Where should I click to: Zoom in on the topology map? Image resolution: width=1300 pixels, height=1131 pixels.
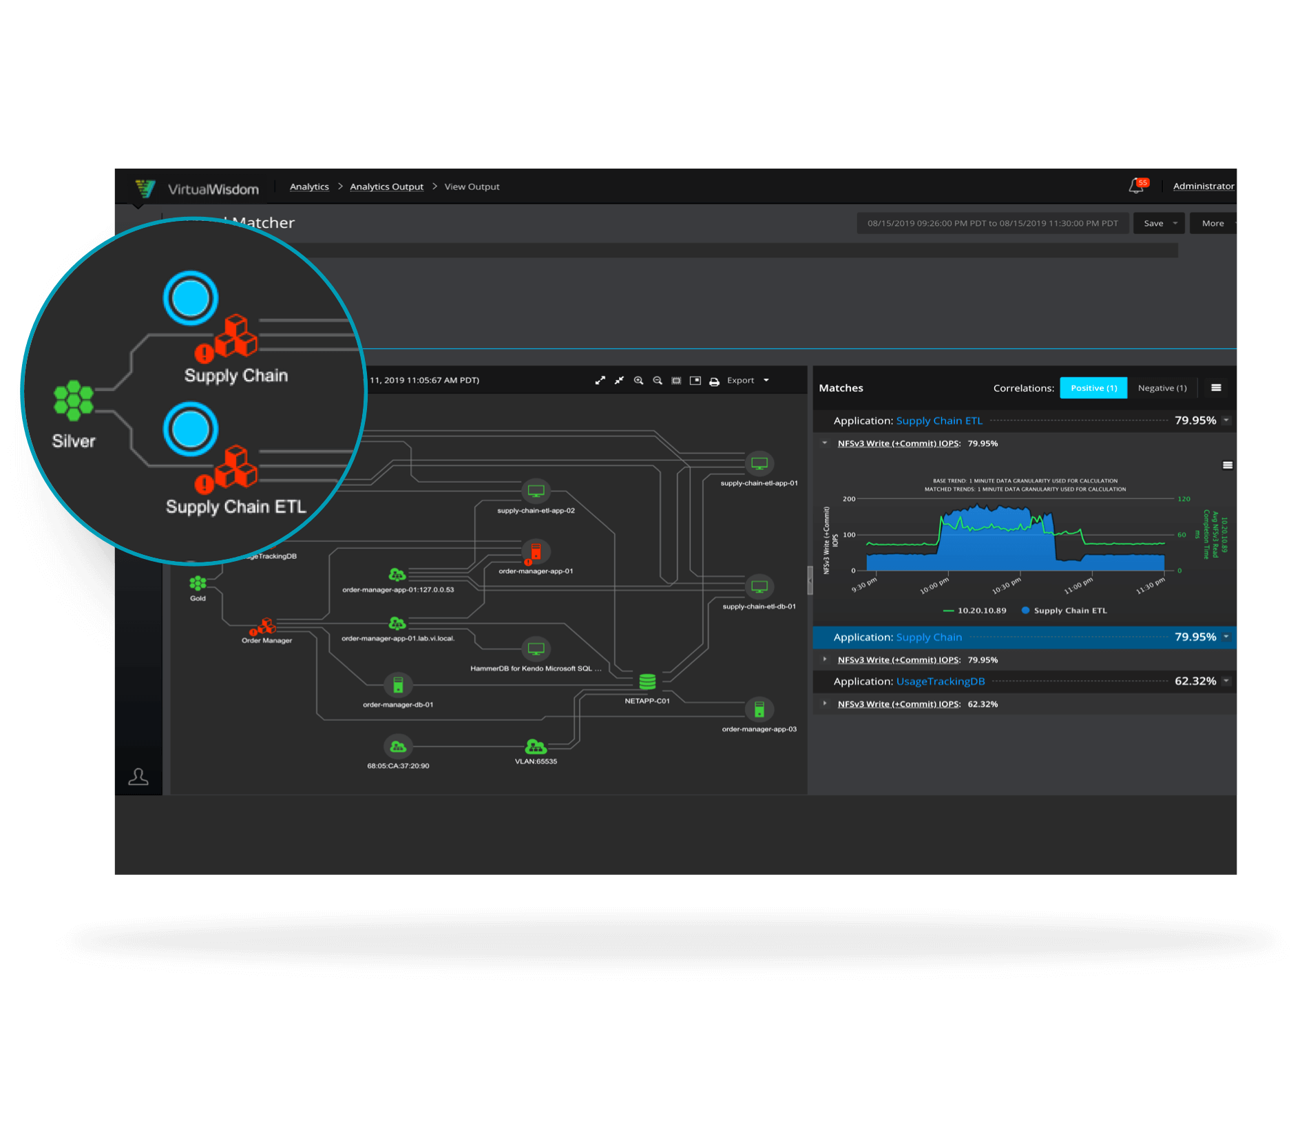tap(638, 380)
